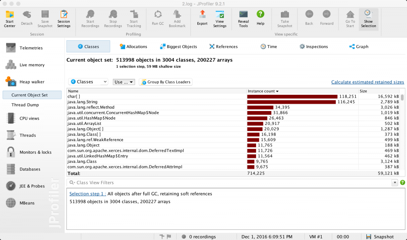Focus the Class View Filters field

click(x=229, y=183)
